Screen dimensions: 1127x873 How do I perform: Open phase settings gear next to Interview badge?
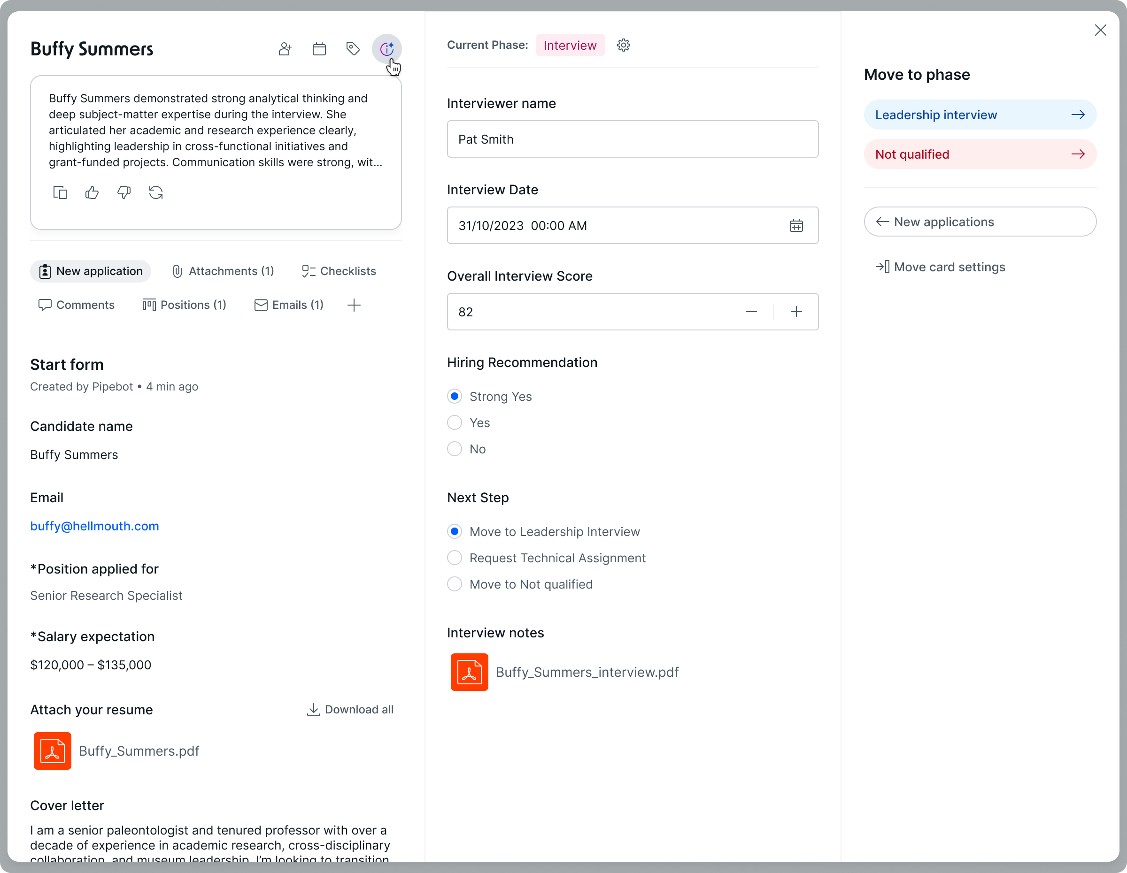pos(623,45)
